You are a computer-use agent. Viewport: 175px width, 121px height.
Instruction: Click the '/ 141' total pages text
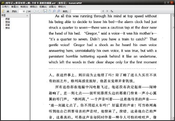click(x=29, y=11)
